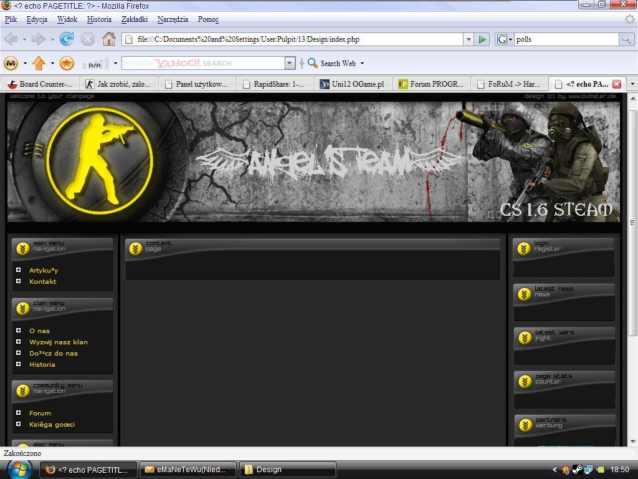Click the orange M toolbar icon
The height and width of the screenshot is (479, 638).
point(11,63)
